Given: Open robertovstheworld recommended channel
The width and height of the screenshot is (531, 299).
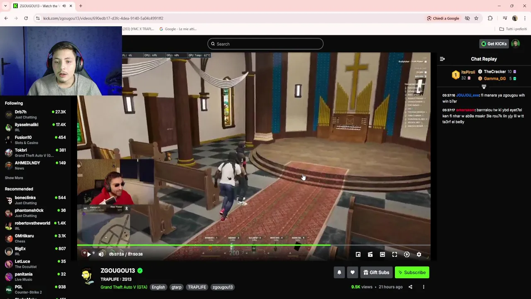Looking at the screenshot, I should [35, 225].
